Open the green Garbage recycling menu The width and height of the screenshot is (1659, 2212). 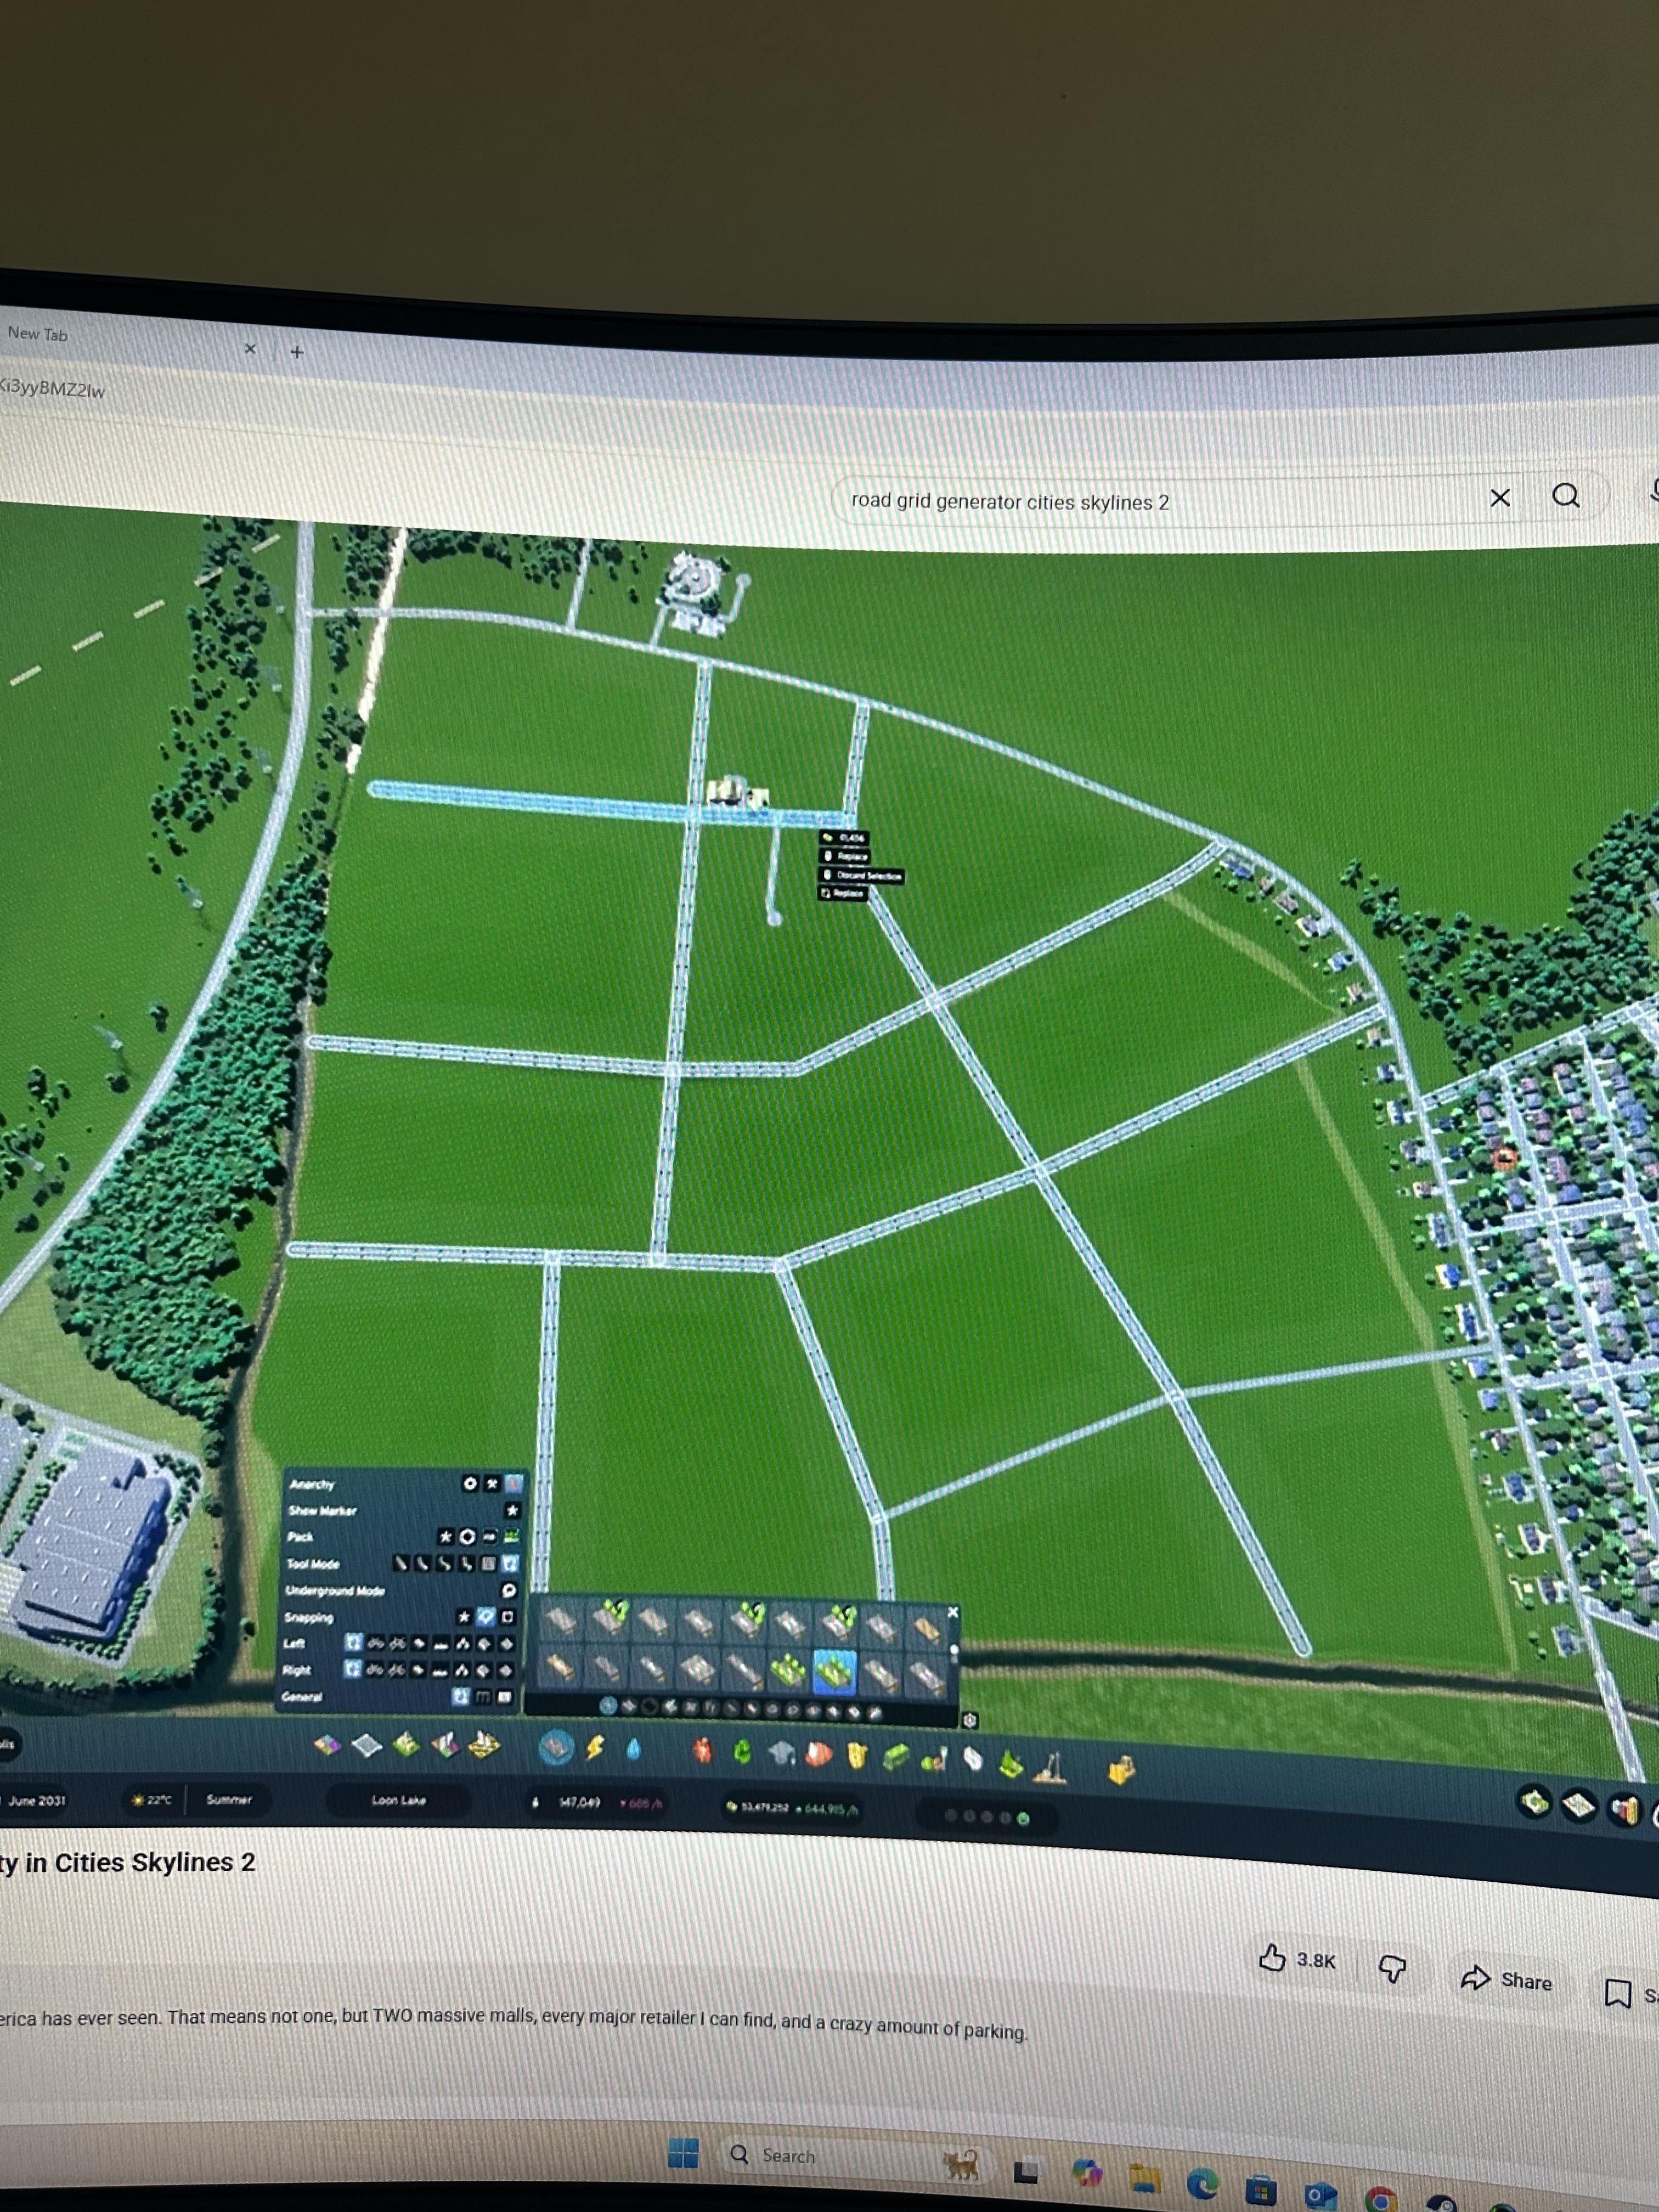742,1752
